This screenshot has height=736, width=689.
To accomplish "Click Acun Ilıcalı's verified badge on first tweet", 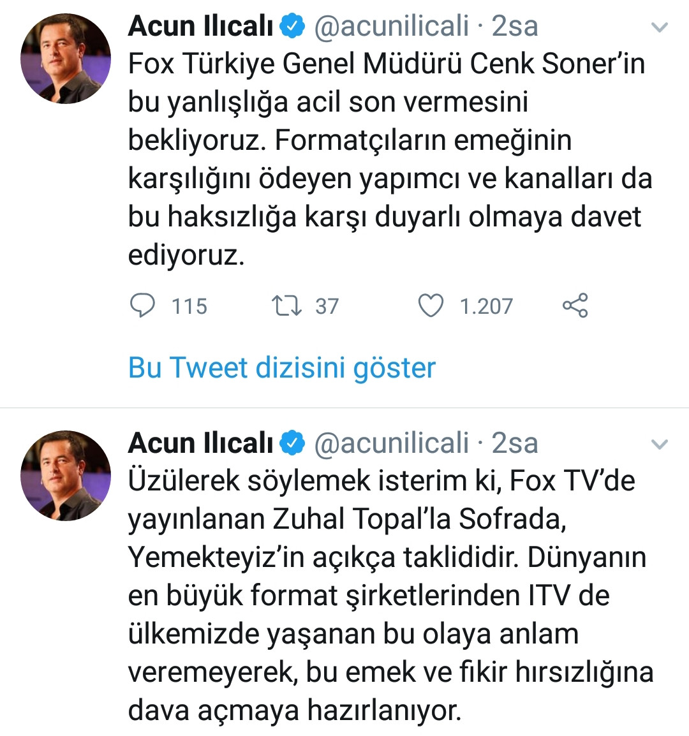I will (292, 27).
